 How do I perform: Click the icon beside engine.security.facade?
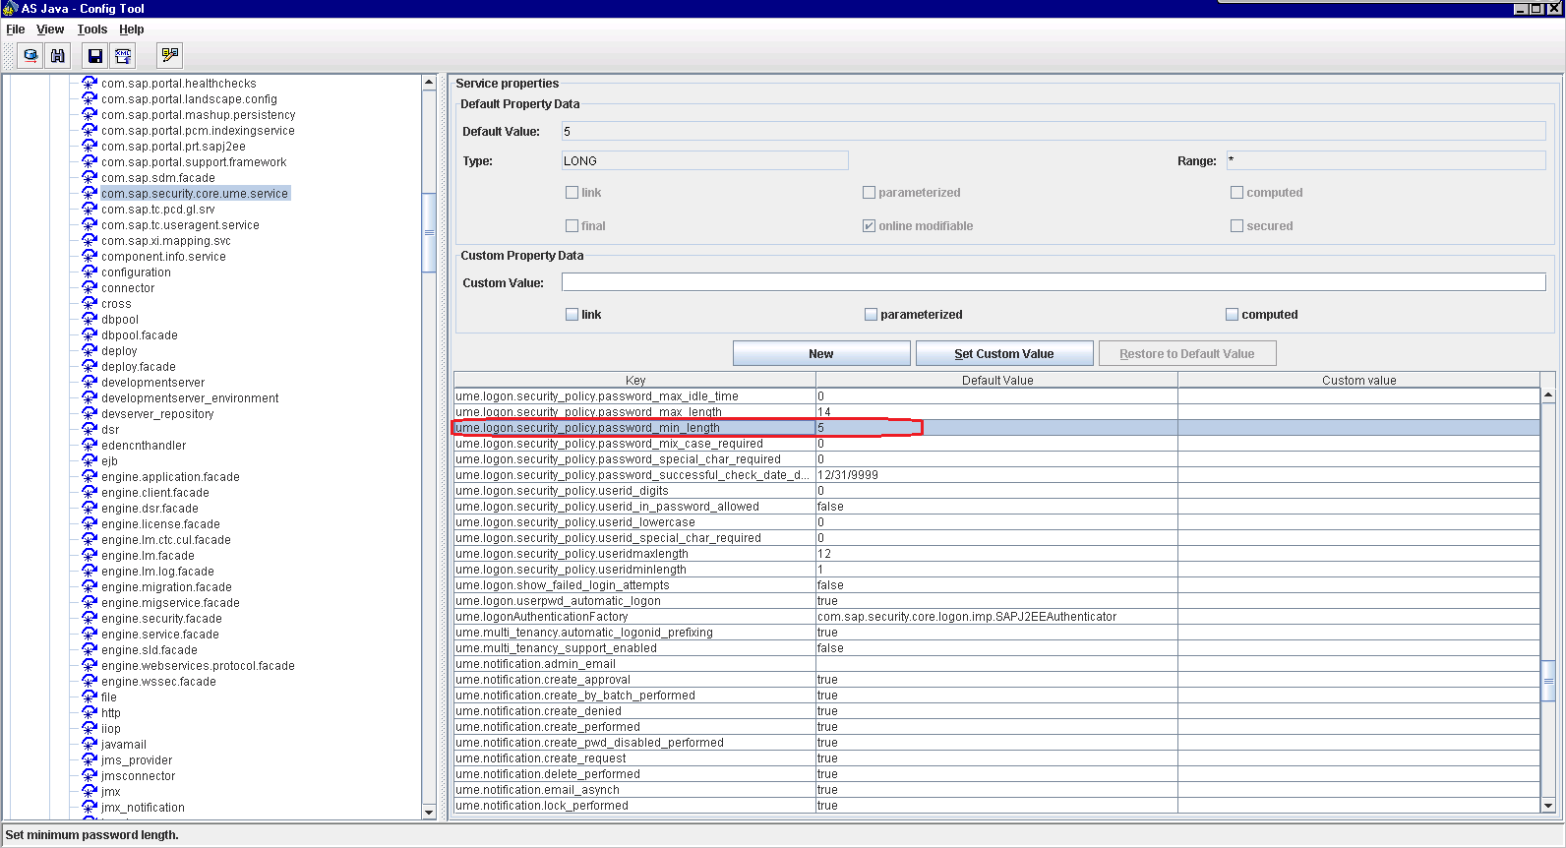point(90,618)
